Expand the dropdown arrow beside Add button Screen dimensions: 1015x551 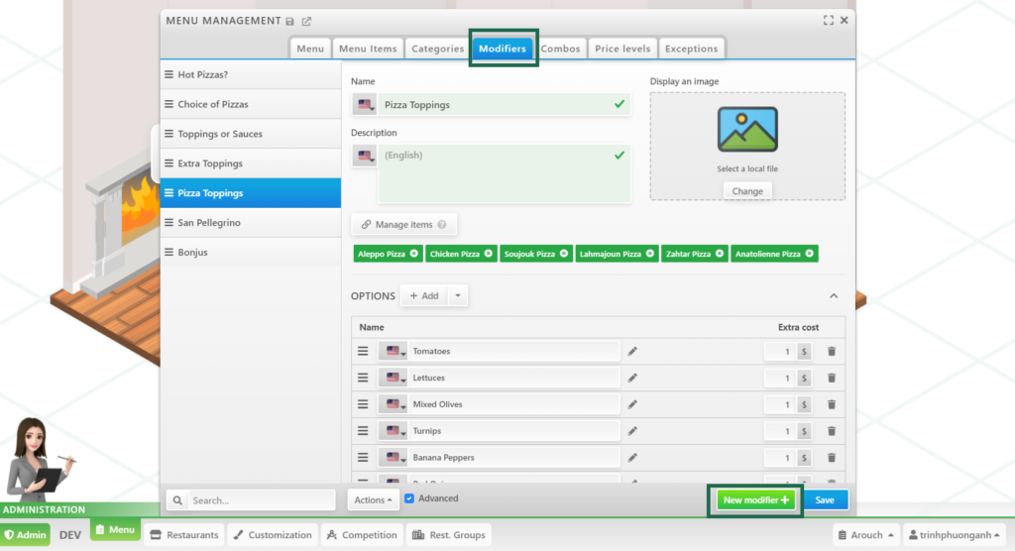point(457,295)
